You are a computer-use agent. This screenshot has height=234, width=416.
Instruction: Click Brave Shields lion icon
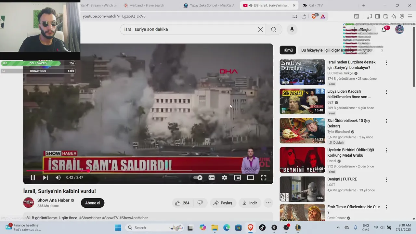click(314, 16)
